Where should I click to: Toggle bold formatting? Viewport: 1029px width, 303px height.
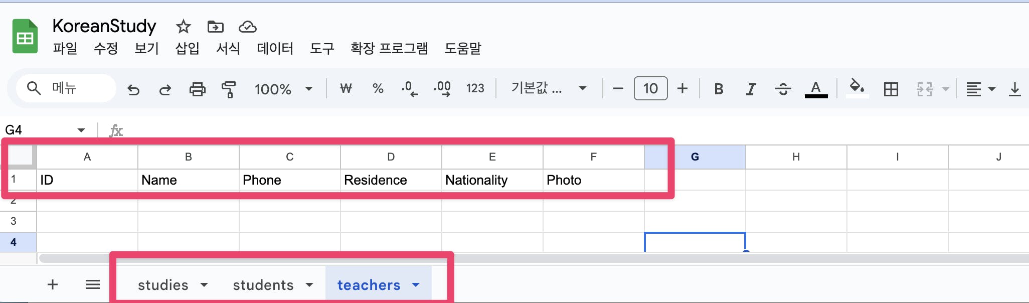pyautogui.click(x=719, y=89)
